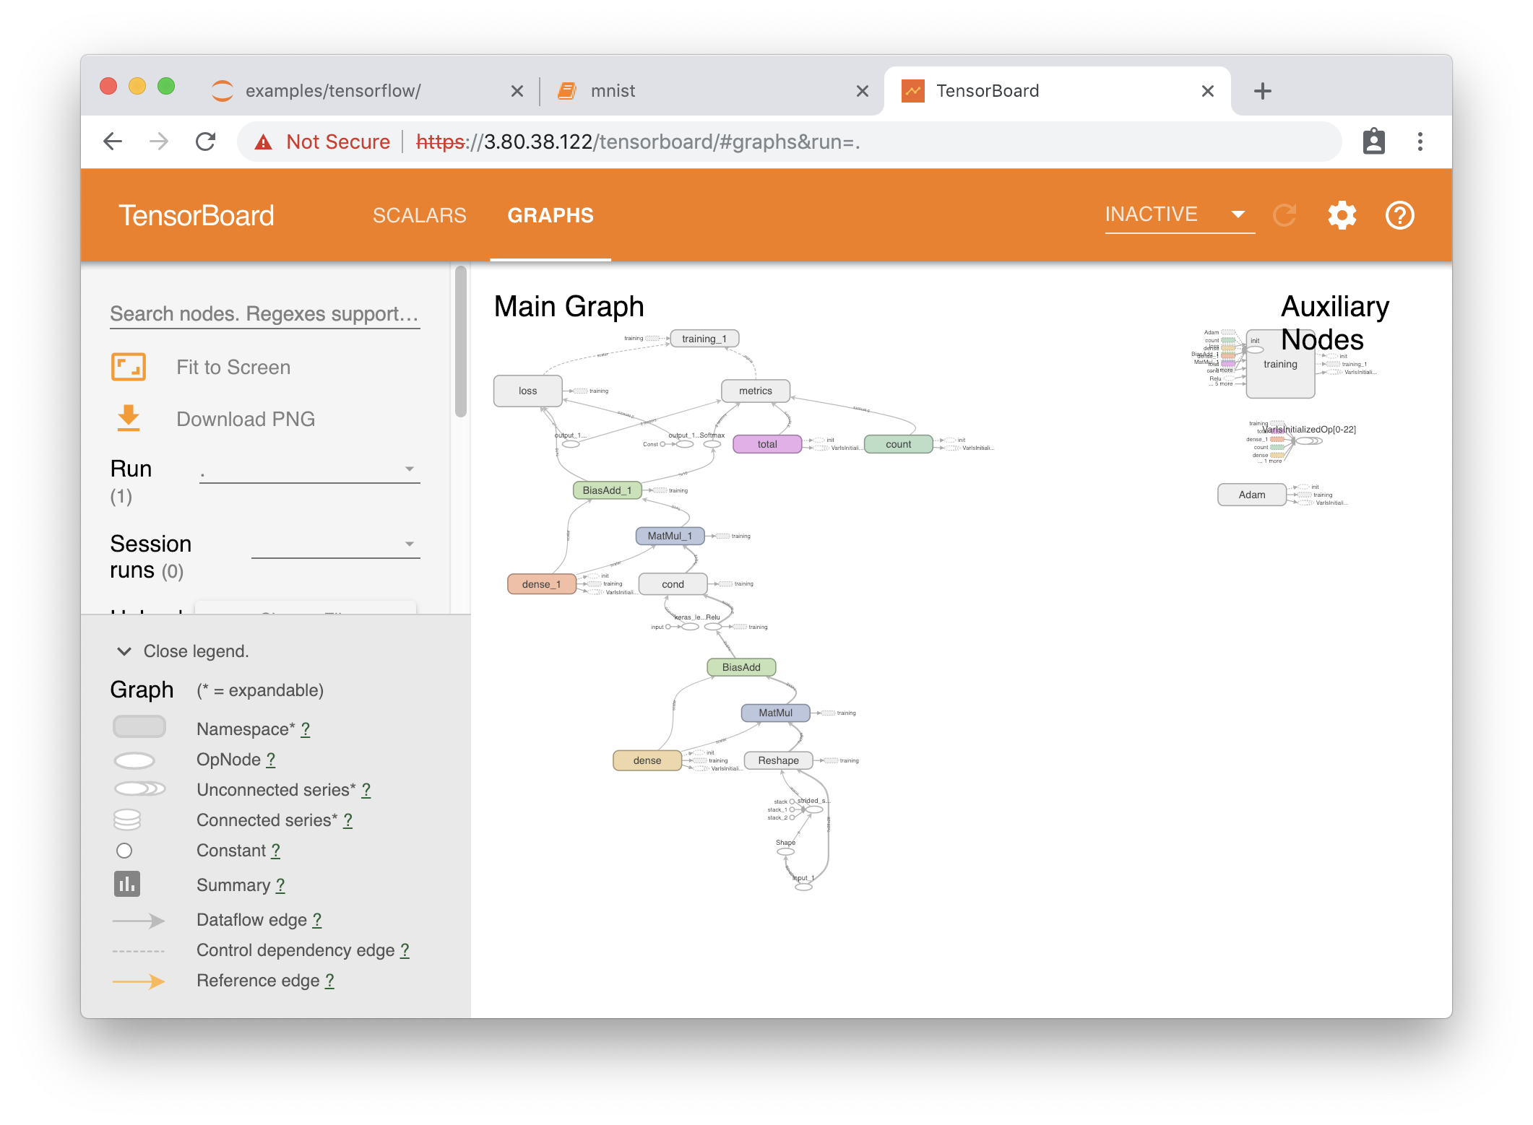Close the examples/tensorflow/ tab
This screenshot has height=1125, width=1533.
pos(517,91)
